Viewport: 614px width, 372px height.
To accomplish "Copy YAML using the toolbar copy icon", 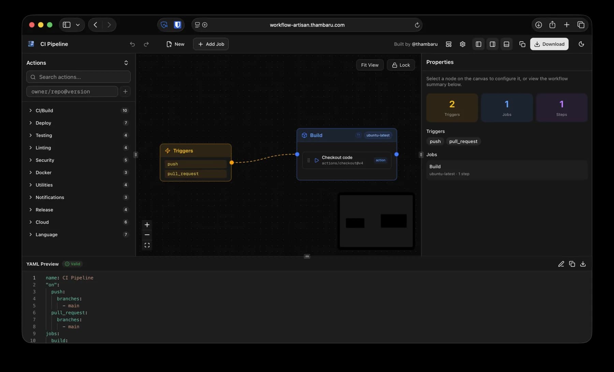I will point(522,44).
